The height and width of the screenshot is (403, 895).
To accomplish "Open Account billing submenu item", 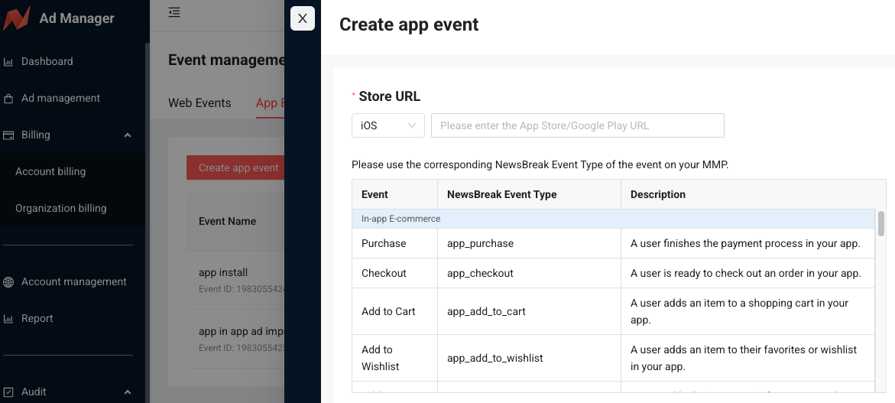I will (x=50, y=171).
